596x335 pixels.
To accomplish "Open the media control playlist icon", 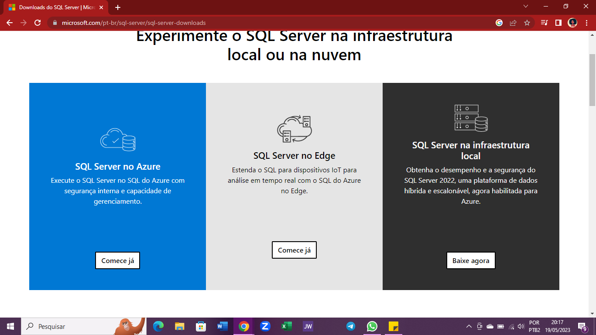I will pos(545,23).
